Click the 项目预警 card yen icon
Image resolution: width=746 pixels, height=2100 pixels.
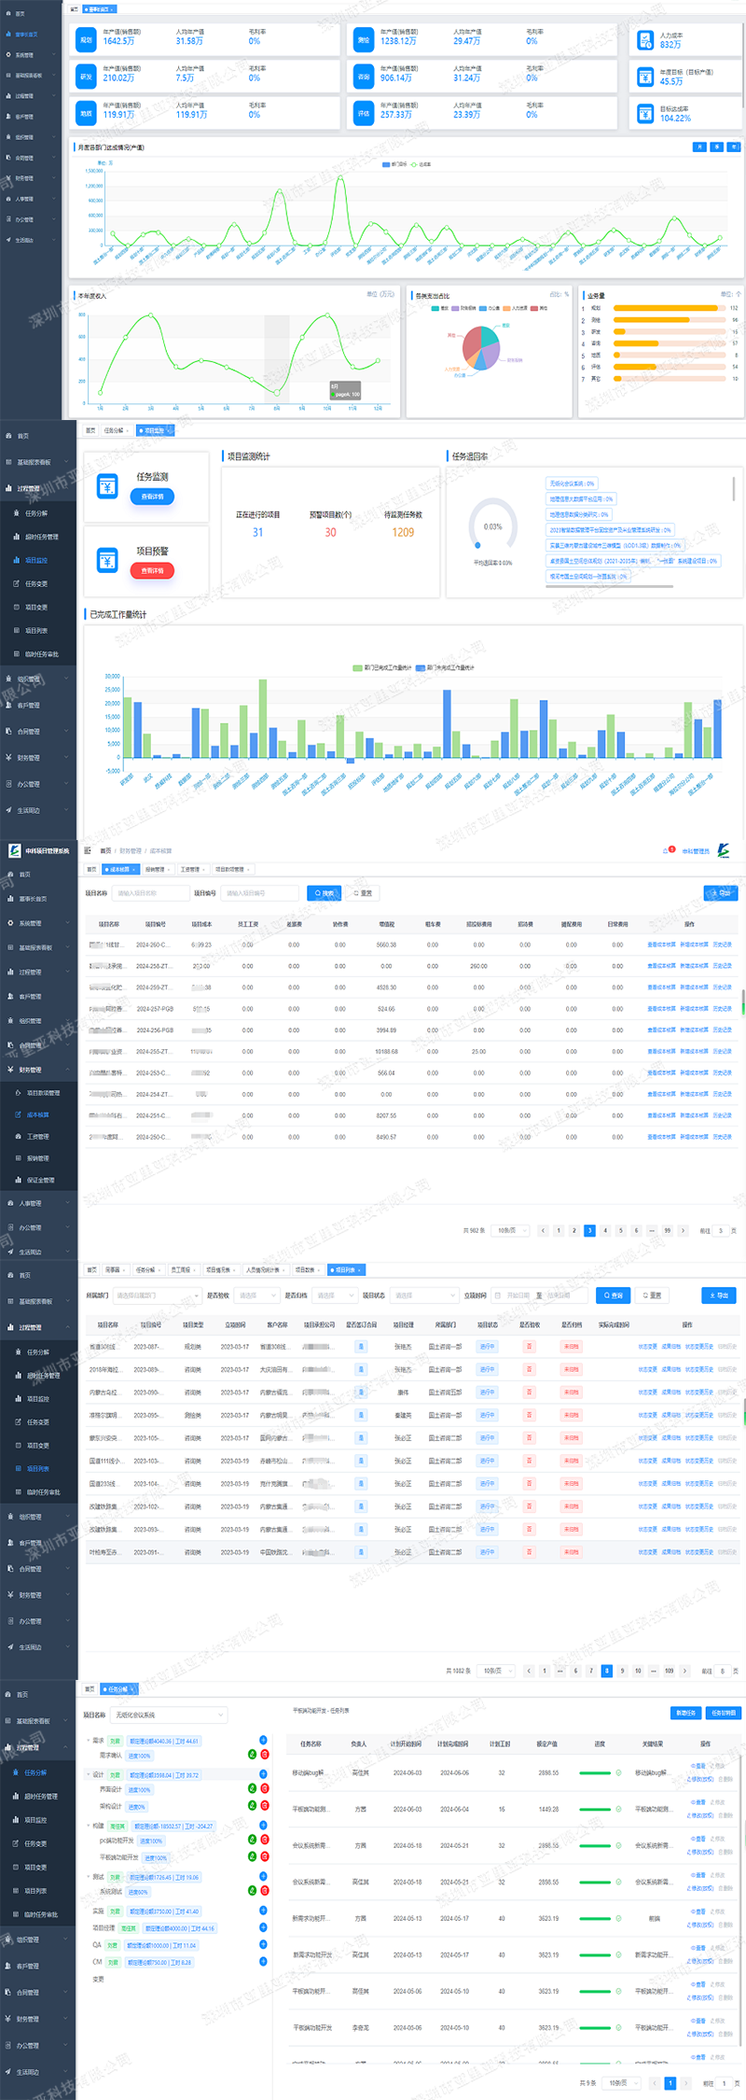coord(107,560)
